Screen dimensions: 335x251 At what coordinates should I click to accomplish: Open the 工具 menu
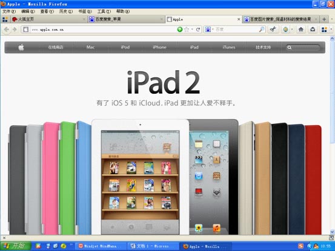(104, 11)
